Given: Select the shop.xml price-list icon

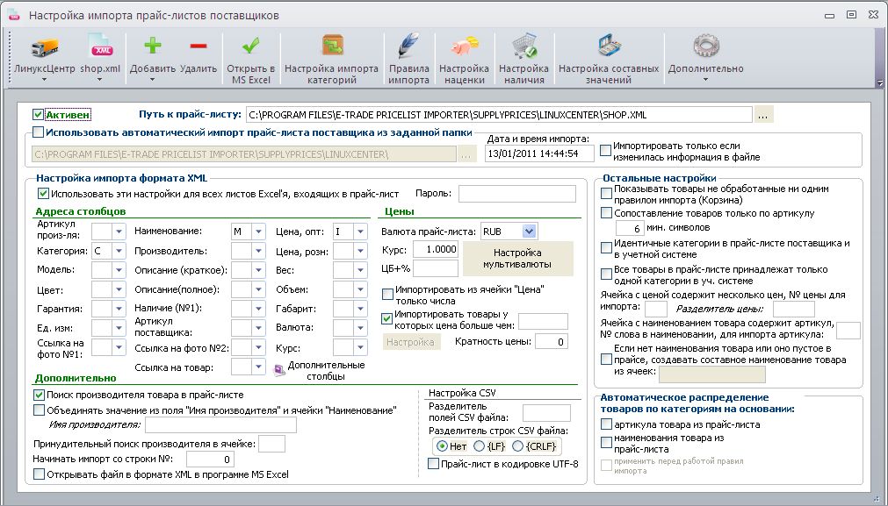Looking at the screenshot, I should point(100,46).
